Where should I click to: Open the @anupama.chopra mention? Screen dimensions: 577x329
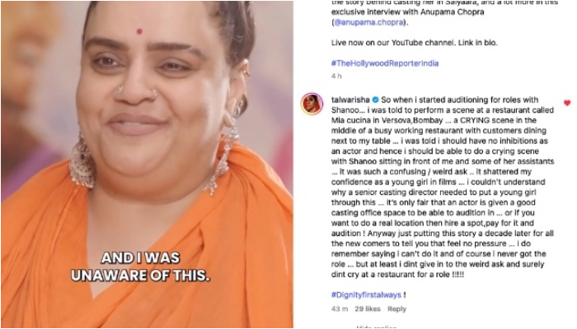368,22
